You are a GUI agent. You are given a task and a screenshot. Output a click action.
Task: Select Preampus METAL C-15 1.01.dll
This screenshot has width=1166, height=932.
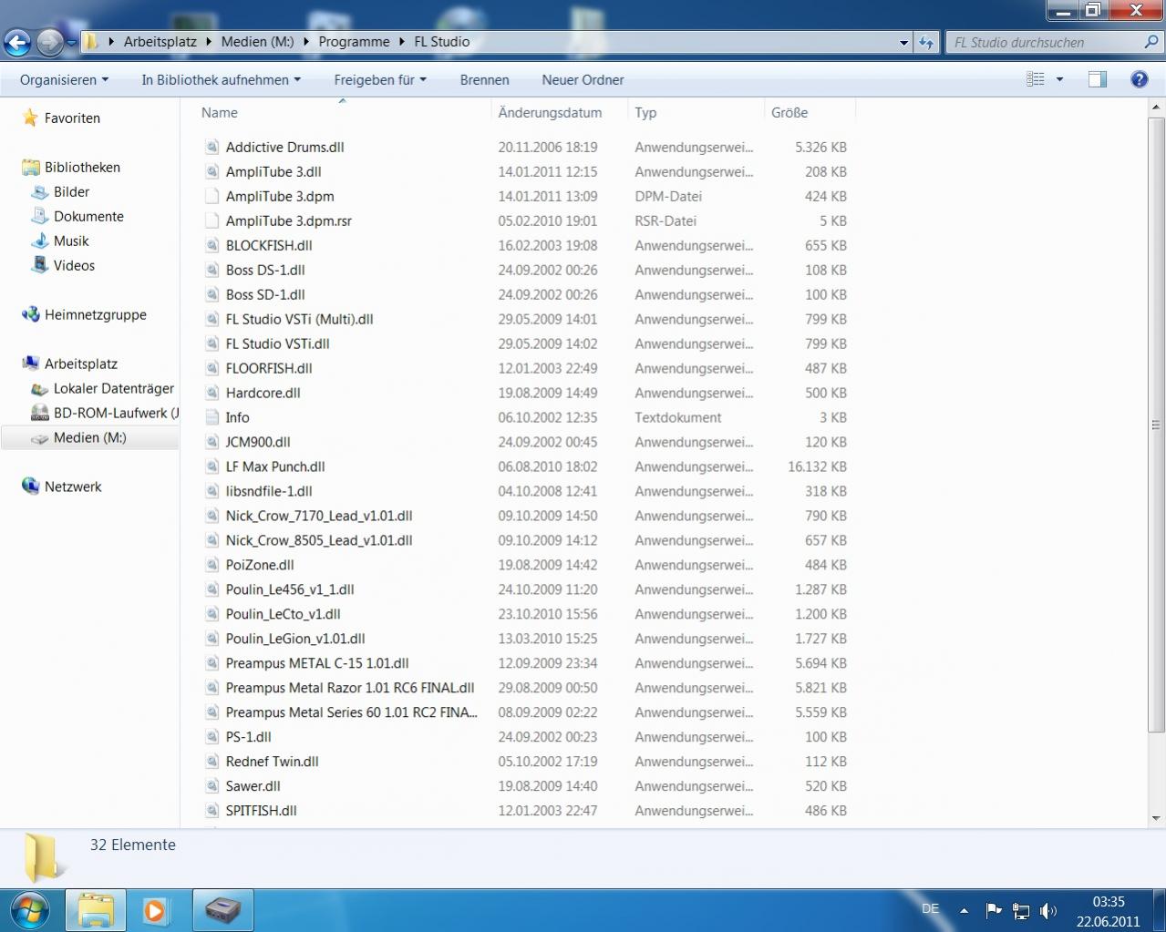[317, 663]
